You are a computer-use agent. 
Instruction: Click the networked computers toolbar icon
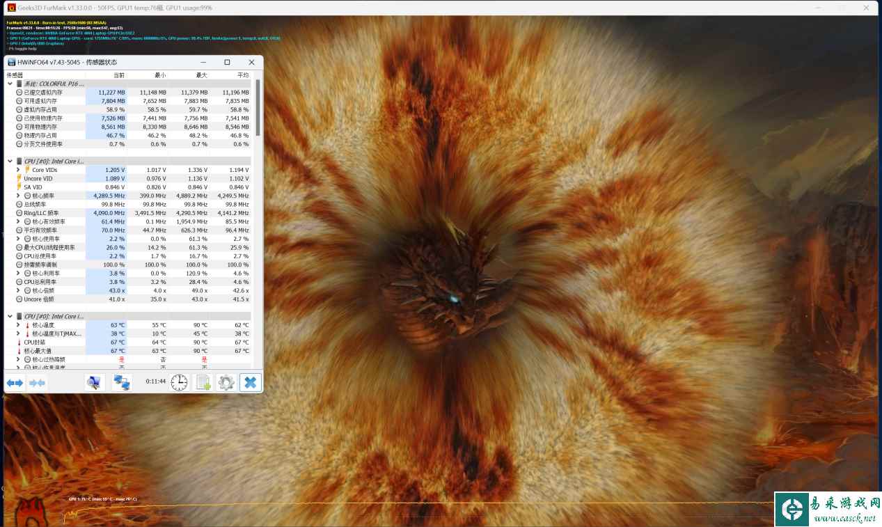123,382
